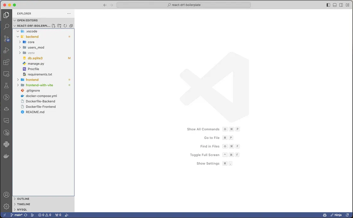Click New File icon in explorer header

54,26
